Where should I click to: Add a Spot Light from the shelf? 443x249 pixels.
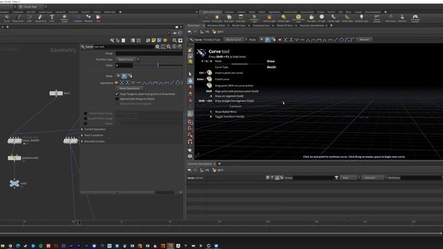(229, 19)
